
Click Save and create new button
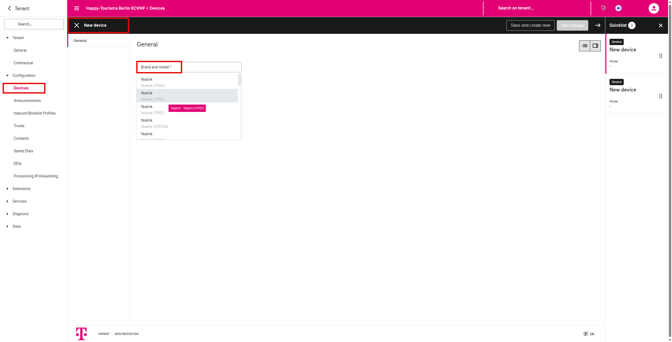(x=530, y=25)
